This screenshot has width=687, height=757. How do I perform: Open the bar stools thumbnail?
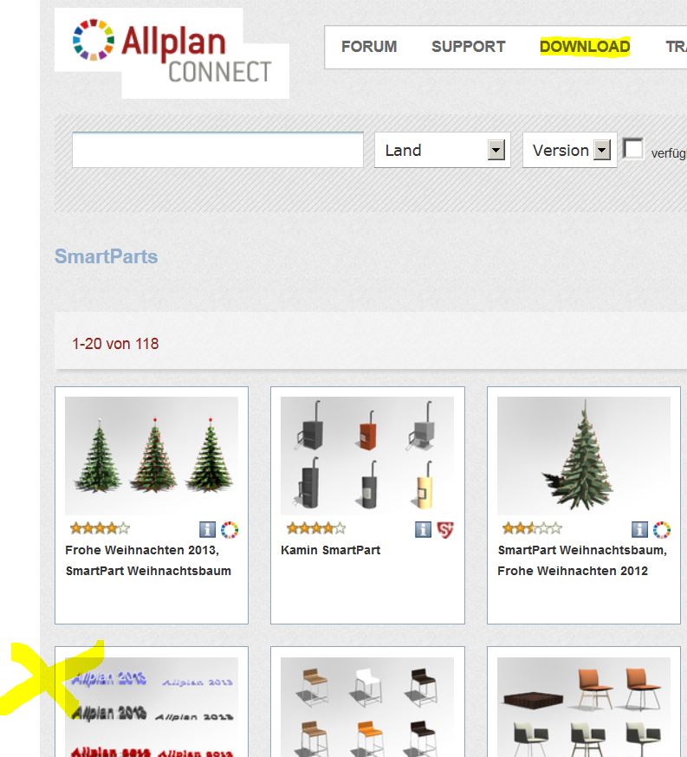coord(367,708)
